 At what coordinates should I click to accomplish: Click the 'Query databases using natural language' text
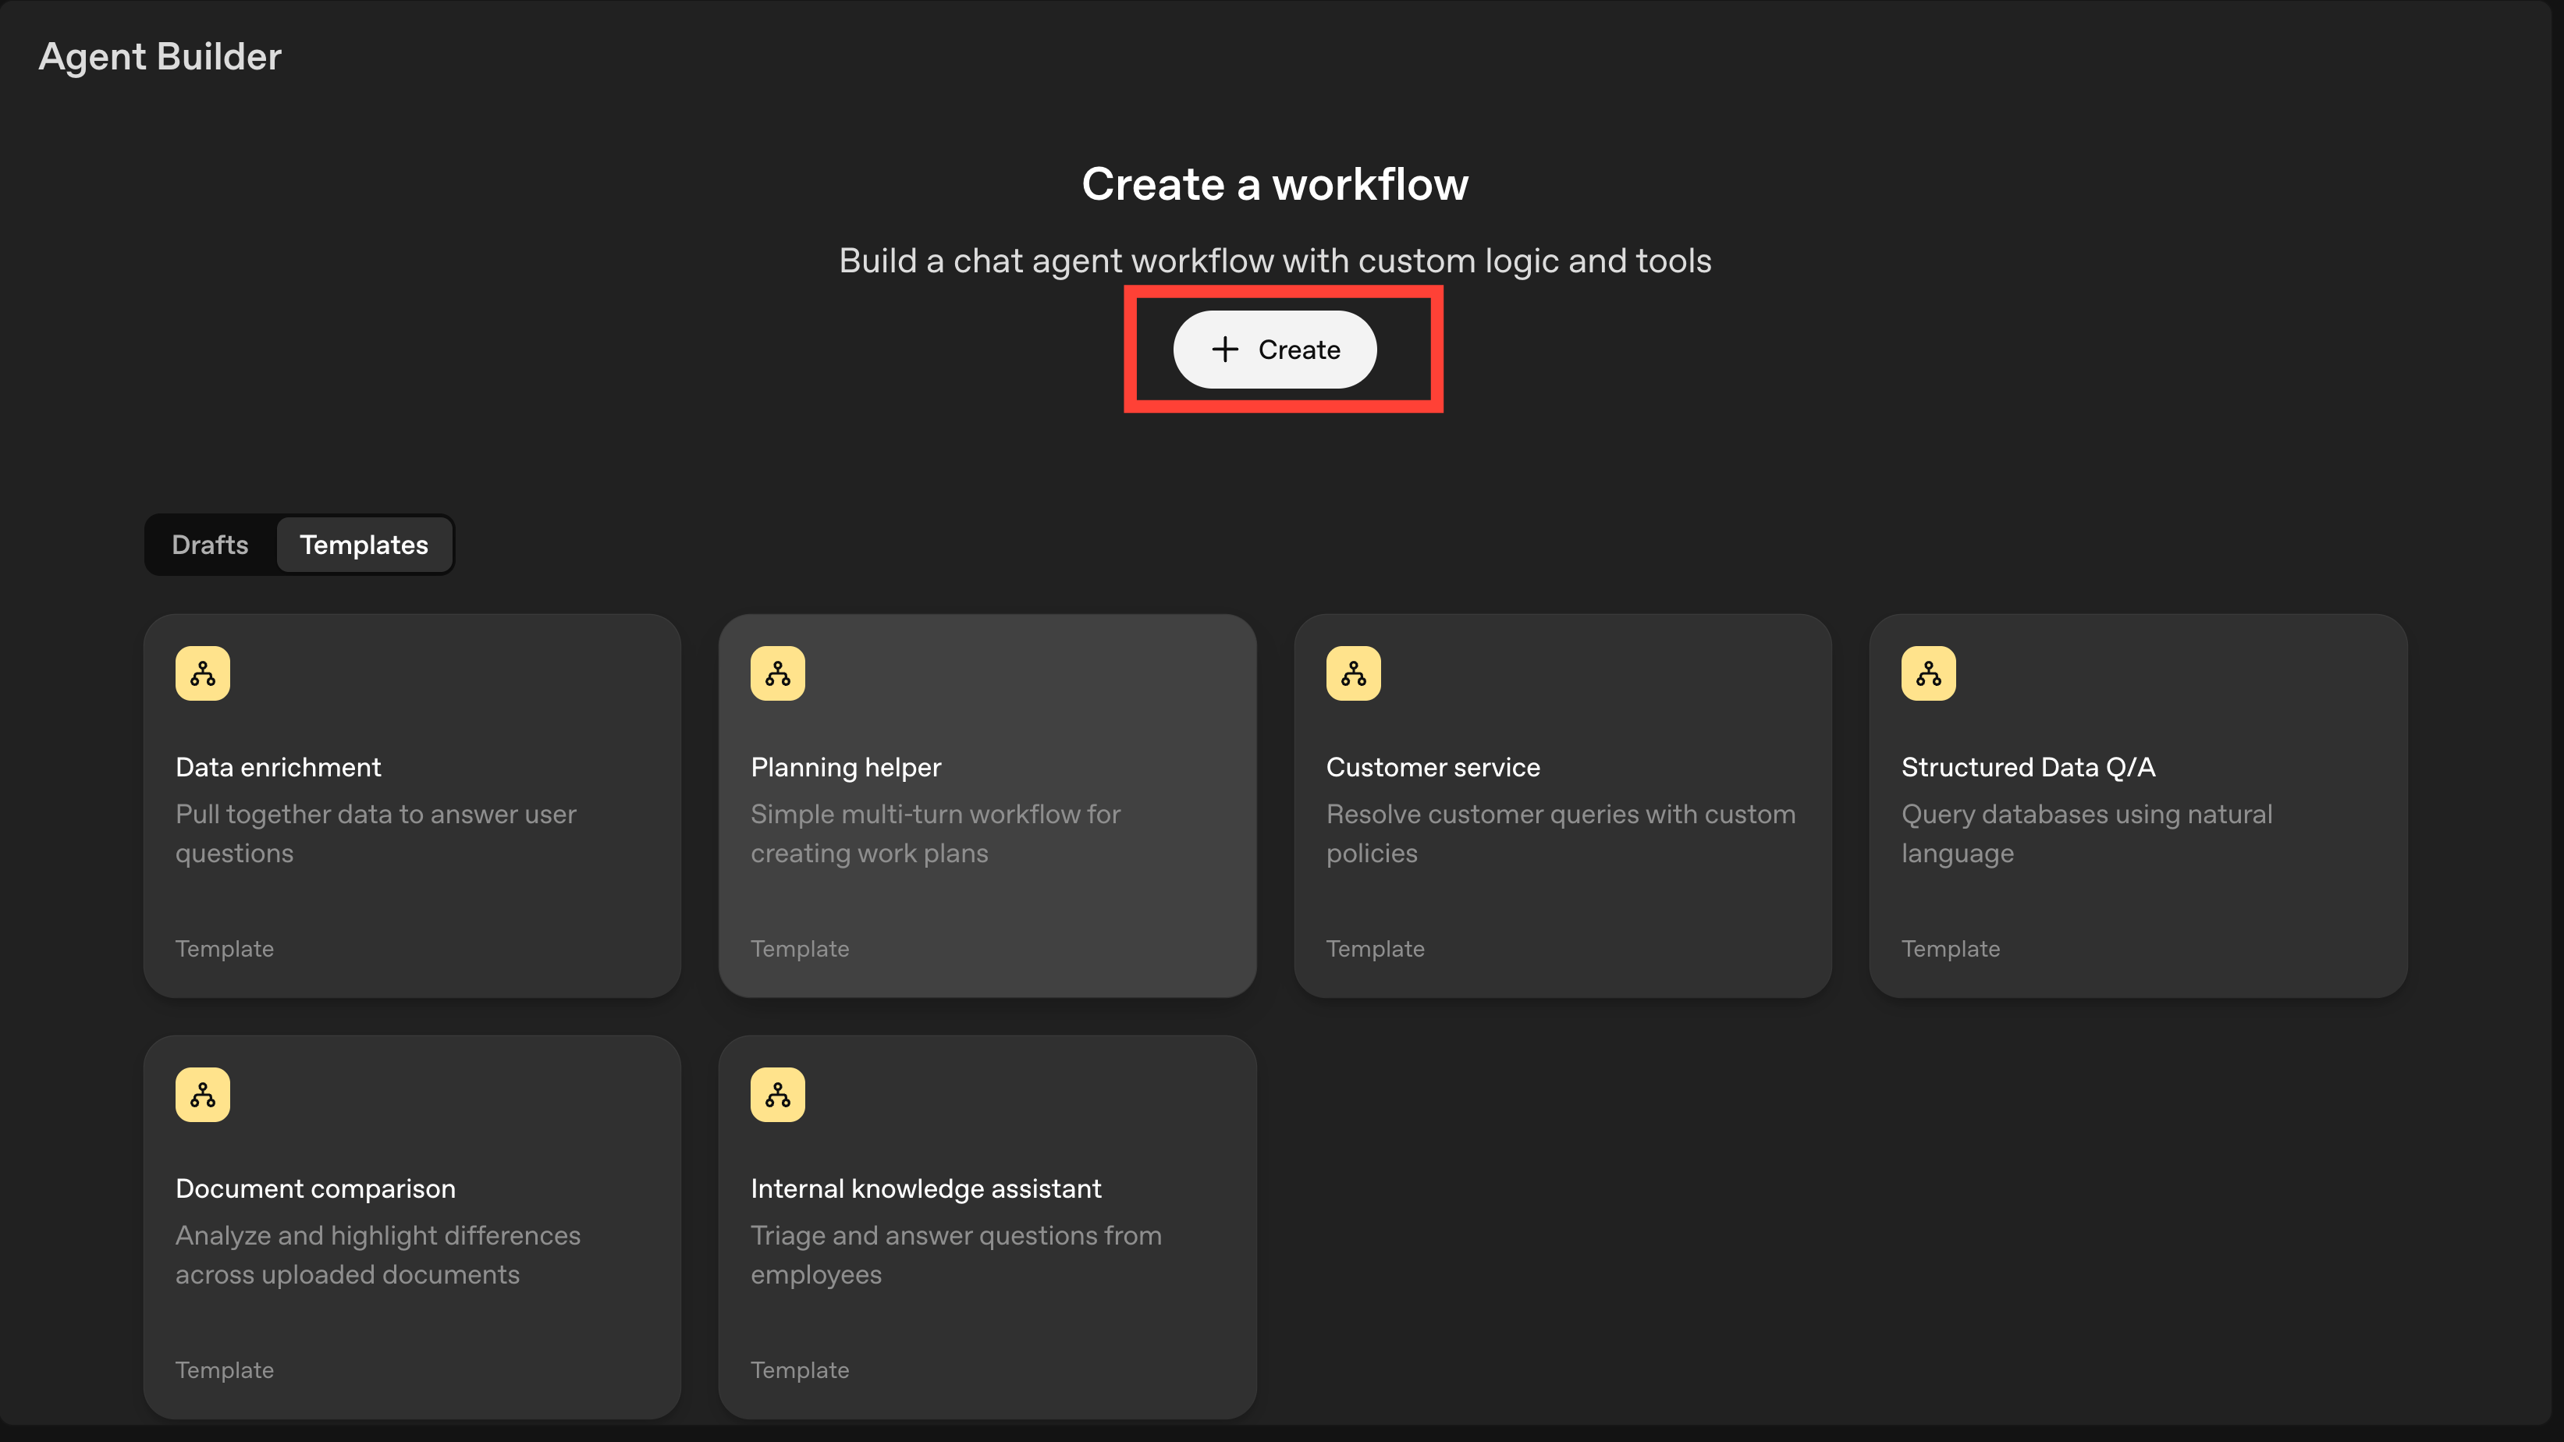point(2086,833)
